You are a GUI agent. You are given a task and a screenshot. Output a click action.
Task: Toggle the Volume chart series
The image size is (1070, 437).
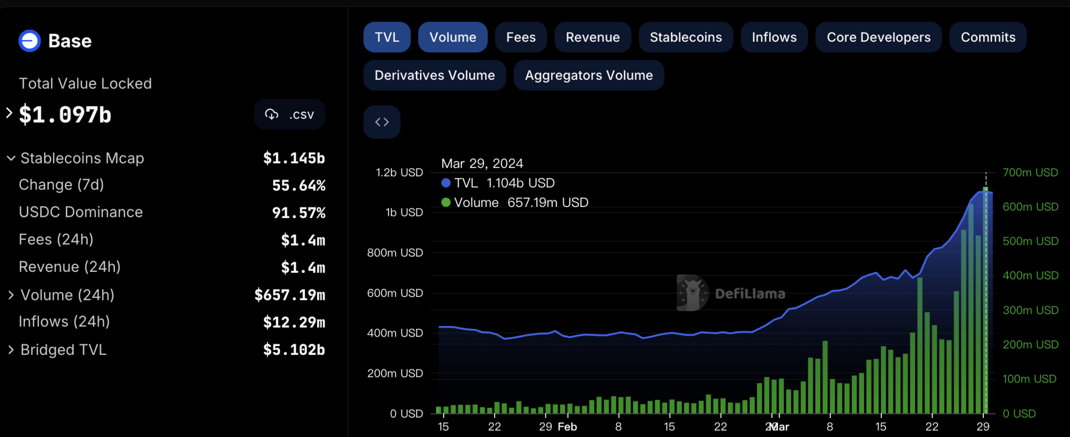pyautogui.click(x=453, y=37)
